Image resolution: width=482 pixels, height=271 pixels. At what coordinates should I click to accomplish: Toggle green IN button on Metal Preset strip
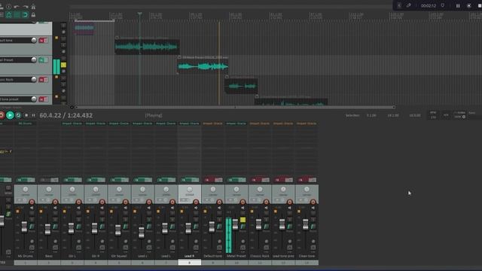pos(236,180)
